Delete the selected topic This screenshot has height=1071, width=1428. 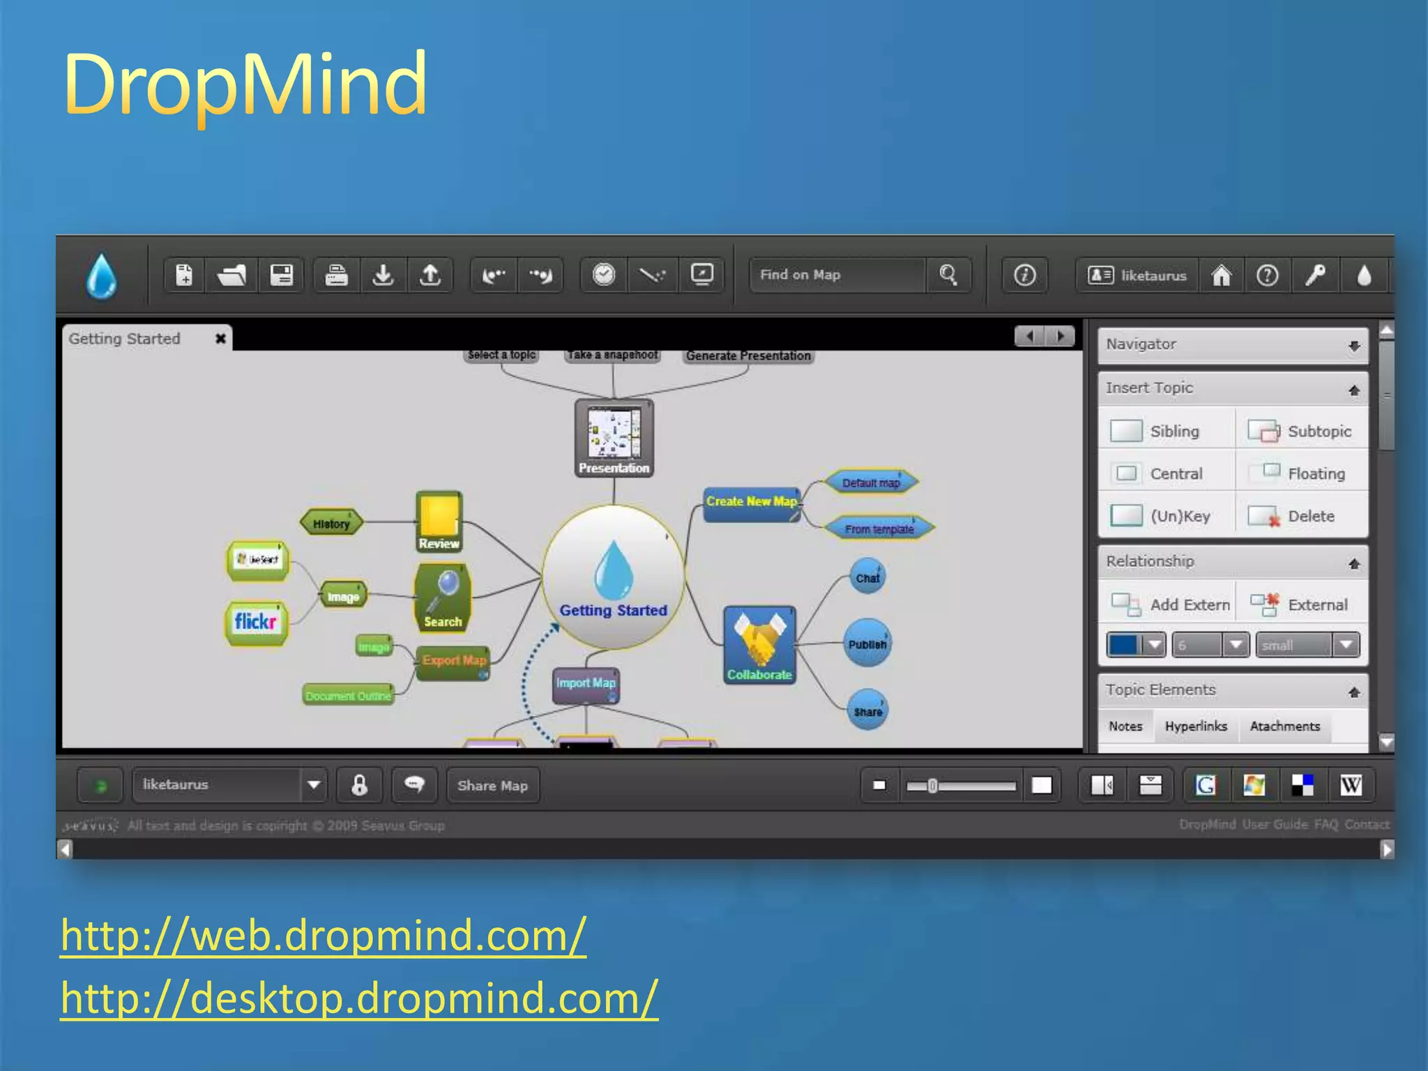tap(1301, 516)
